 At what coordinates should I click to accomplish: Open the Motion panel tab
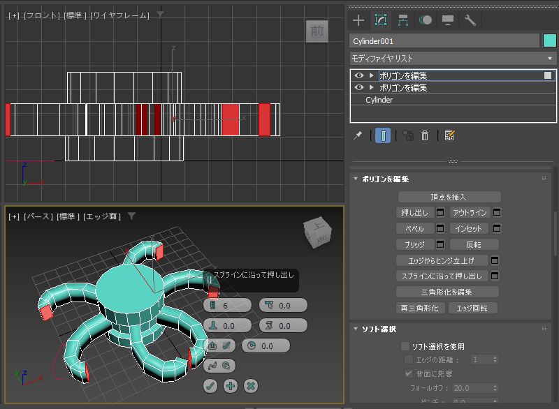pos(426,20)
